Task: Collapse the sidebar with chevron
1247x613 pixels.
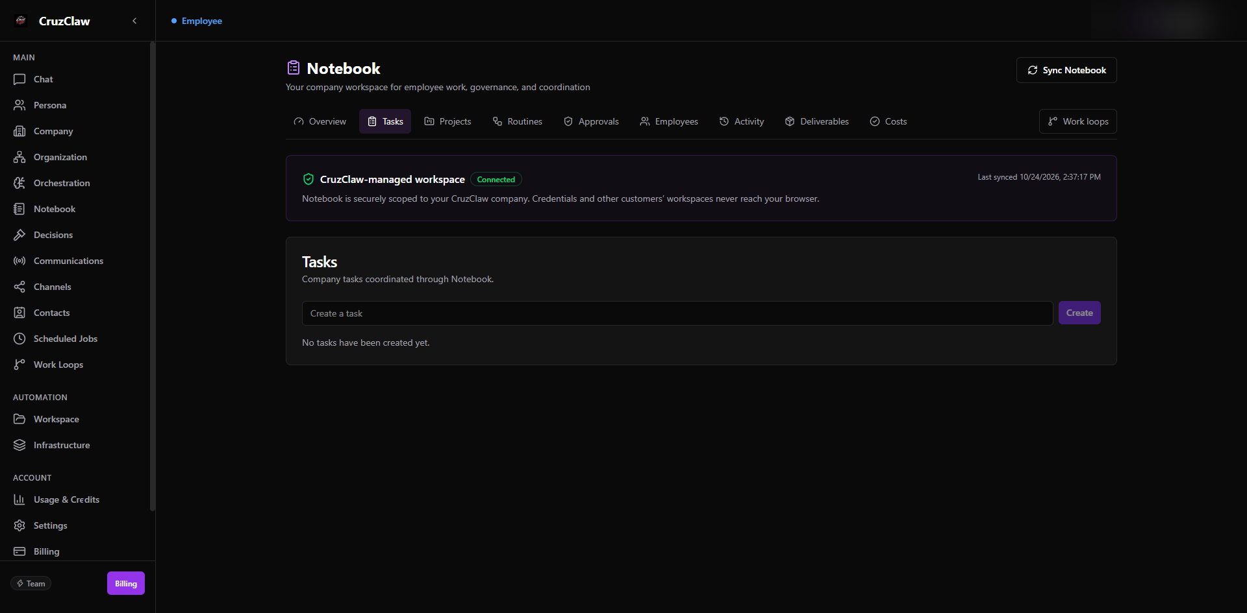Action: [134, 21]
